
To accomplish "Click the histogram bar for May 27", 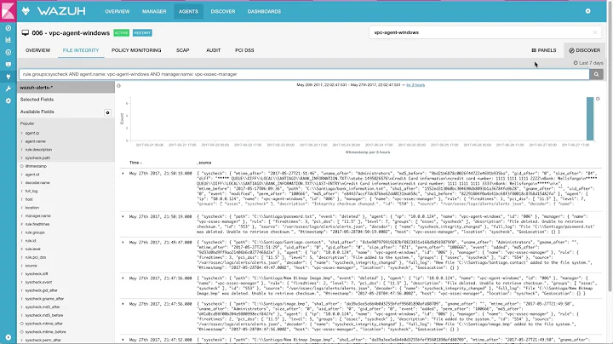I will click(x=590, y=119).
